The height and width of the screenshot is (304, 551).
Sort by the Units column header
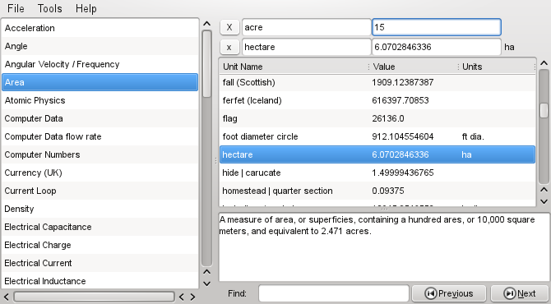[x=497, y=67]
